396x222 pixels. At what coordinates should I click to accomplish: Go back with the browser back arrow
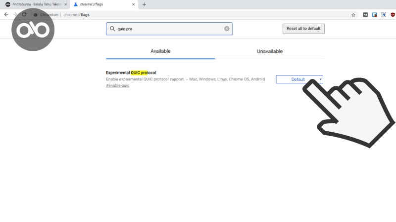point(6,14)
